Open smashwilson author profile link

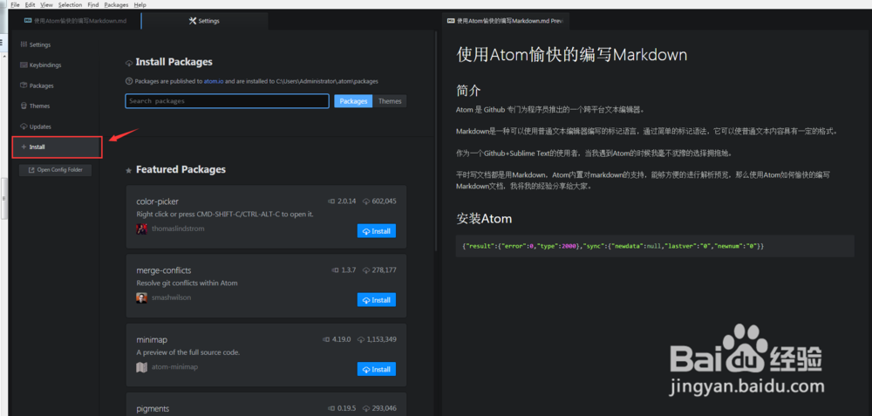[x=171, y=297]
